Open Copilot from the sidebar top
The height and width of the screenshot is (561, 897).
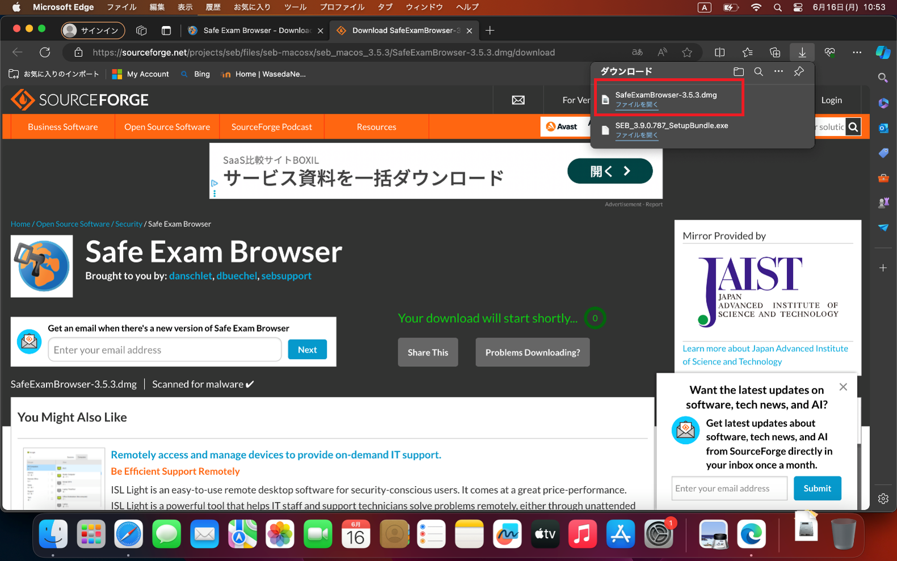(x=883, y=52)
